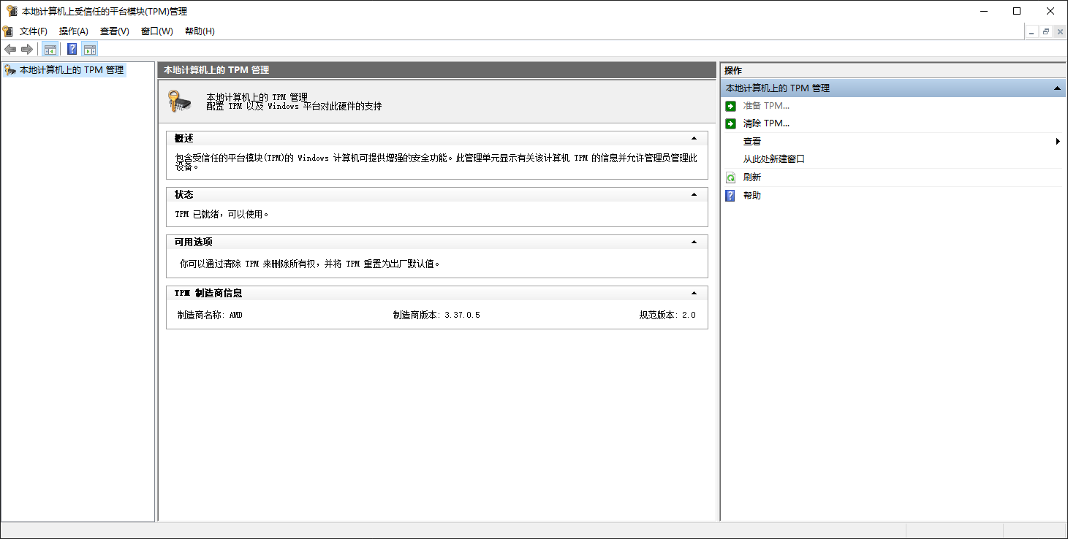Open the 帮助(H) menu

(200, 31)
